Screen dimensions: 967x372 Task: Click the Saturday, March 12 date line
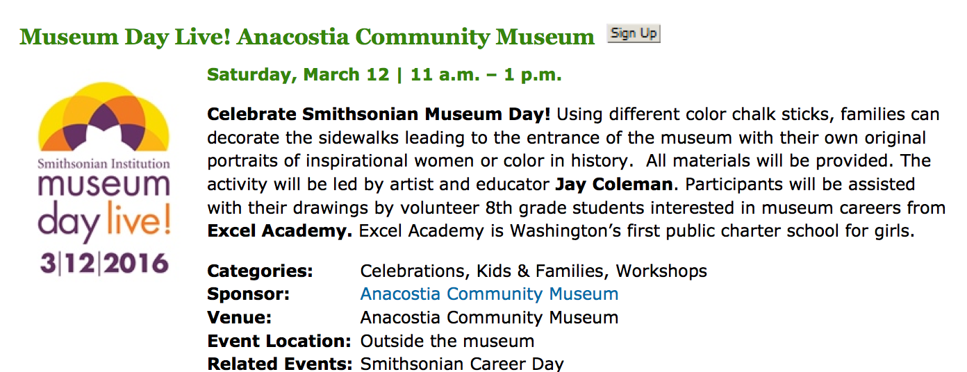384,75
